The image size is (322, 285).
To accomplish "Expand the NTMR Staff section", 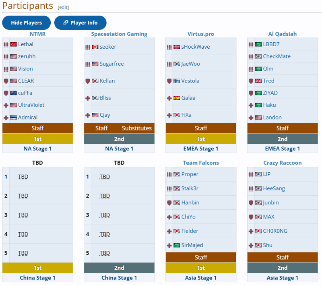I will [37, 128].
